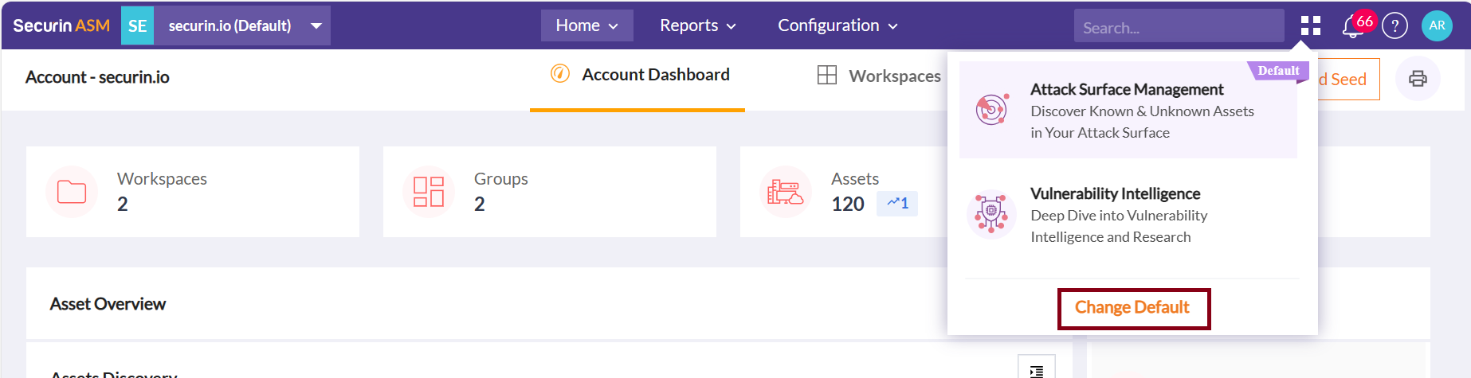Screen dimensions: 1471x378
Task: Click the help question mark icon
Action: coord(1395,26)
